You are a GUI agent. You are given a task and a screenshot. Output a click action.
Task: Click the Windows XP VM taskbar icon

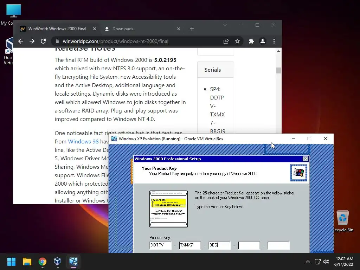click(73, 262)
